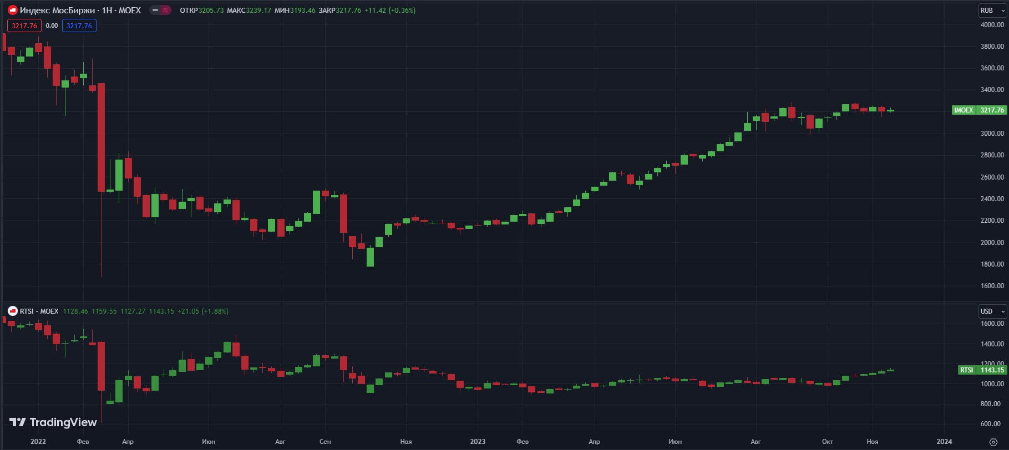Click the RTSI change +21.05 (+1.88%)
Image resolution: width=1009 pixels, height=450 pixels.
(203, 311)
